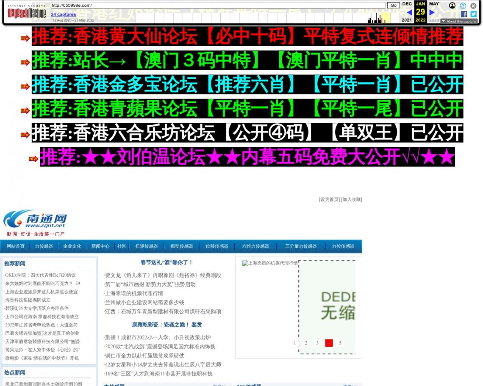Click the 南通网 site logo
The height and width of the screenshot is (386, 483).
pyautogui.click(x=36, y=223)
